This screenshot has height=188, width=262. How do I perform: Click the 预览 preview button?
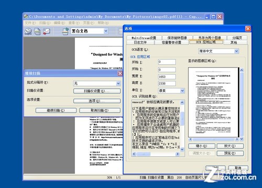pyautogui.click(x=230, y=154)
